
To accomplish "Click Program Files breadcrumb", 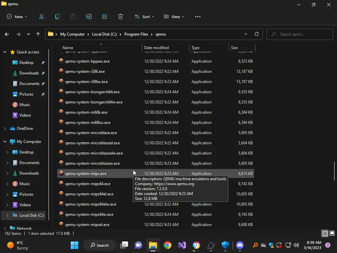I will tap(136, 34).
